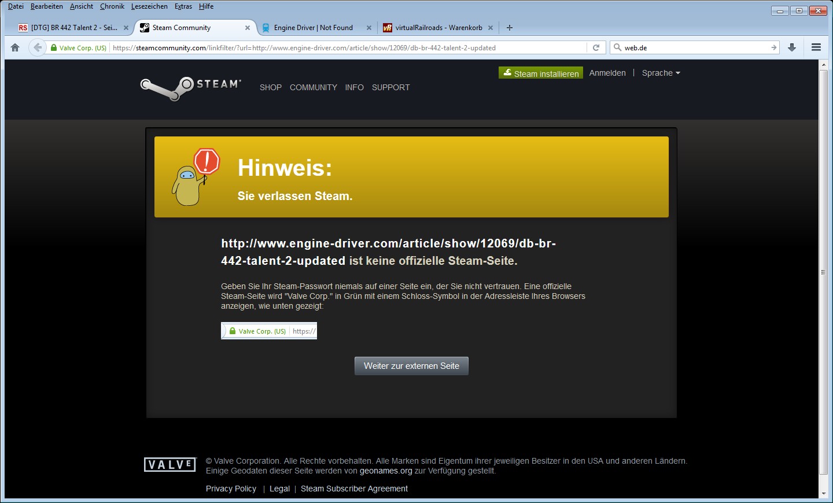Open the SHOP navigation link
This screenshot has width=833, height=503.
coord(271,87)
